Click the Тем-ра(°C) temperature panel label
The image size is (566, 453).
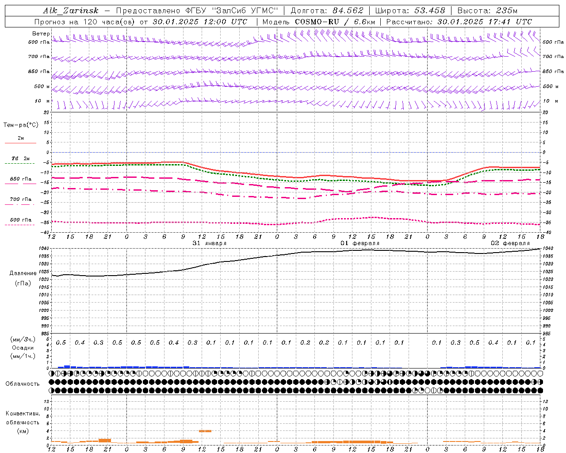[21, 125]
